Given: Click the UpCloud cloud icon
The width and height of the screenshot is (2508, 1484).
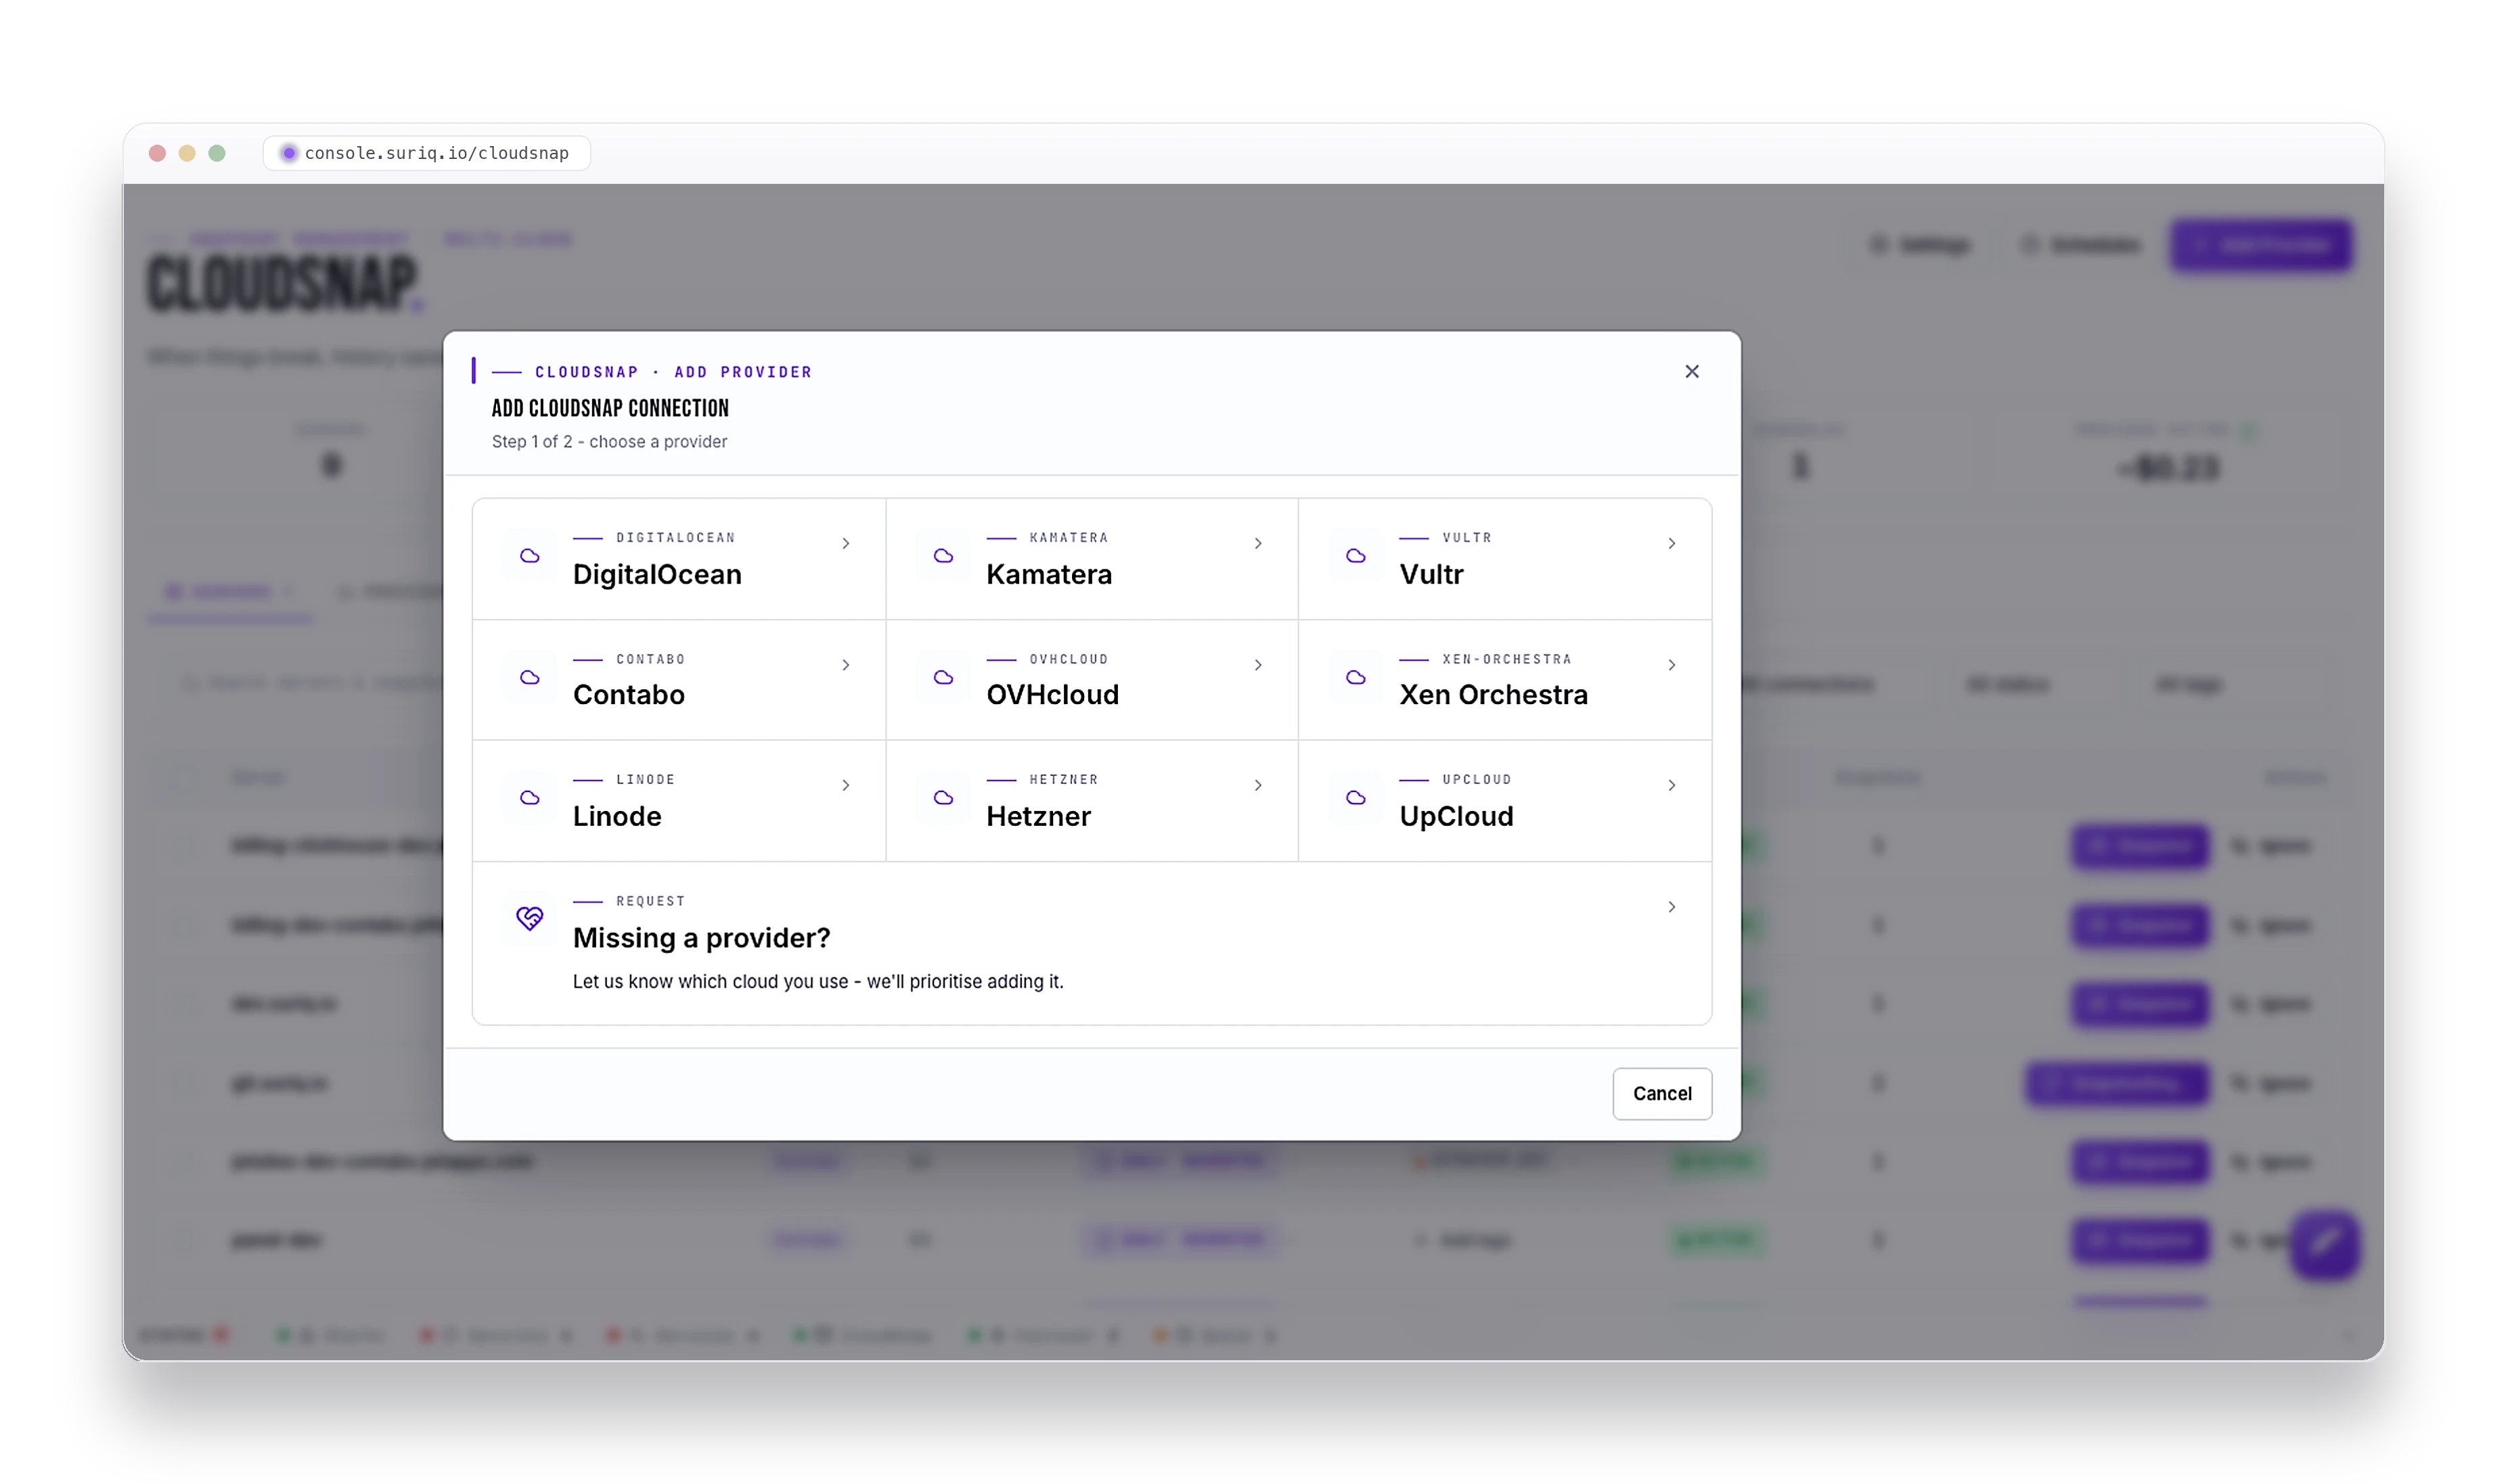Looking at the screenshot, I should coord(1356,798).
